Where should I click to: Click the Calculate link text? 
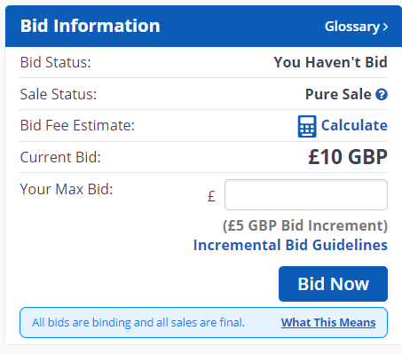click(x=354, y=125)
